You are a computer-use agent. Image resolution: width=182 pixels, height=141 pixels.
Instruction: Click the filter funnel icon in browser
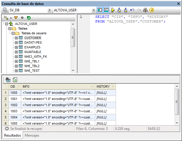[16, 18]
